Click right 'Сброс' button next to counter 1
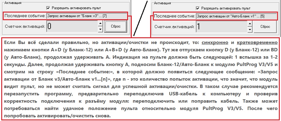 (265, 27)
